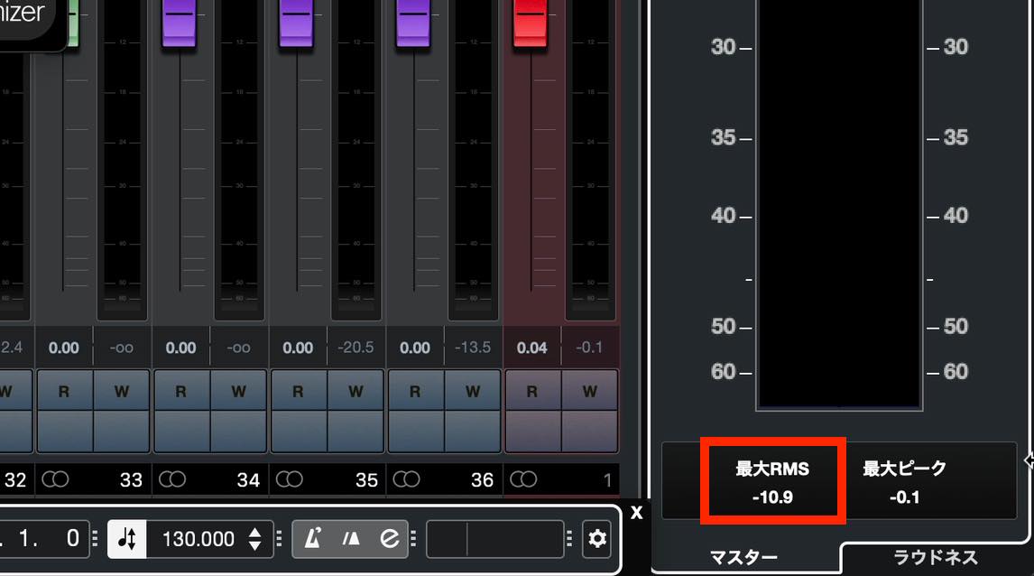Click the transport position field showing 1. 0

[x=45, y=539]
